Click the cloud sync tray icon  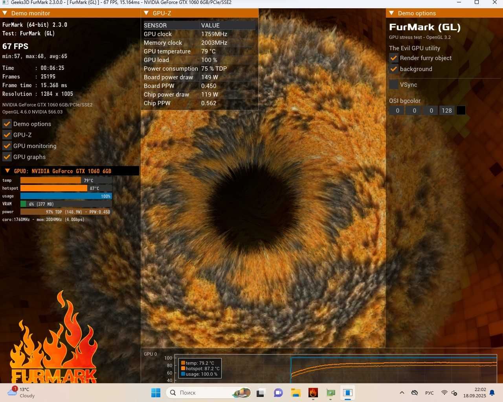click(415, 393)
